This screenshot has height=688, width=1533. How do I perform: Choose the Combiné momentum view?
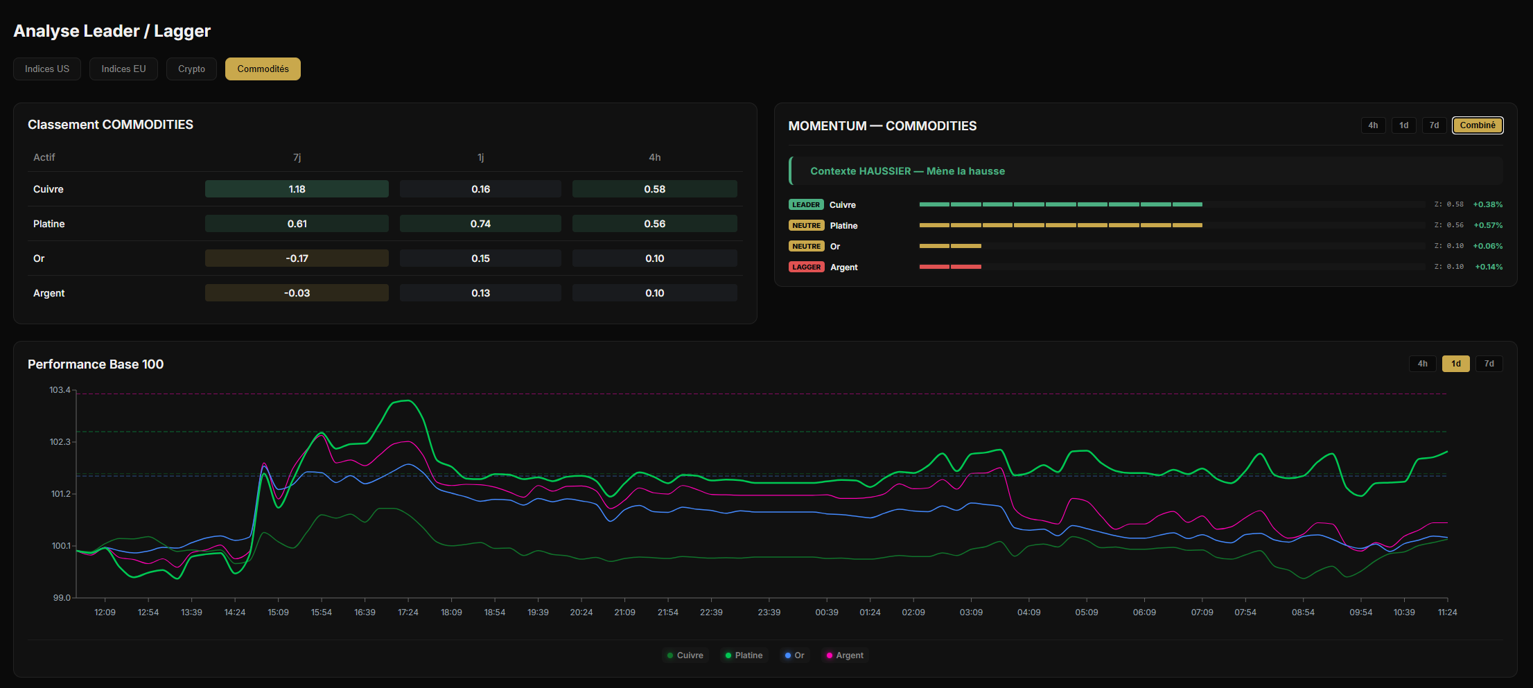(1478, 125)
